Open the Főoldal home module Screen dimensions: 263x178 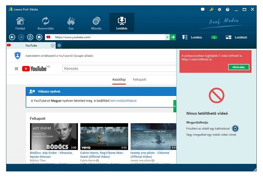coord(20,23)
